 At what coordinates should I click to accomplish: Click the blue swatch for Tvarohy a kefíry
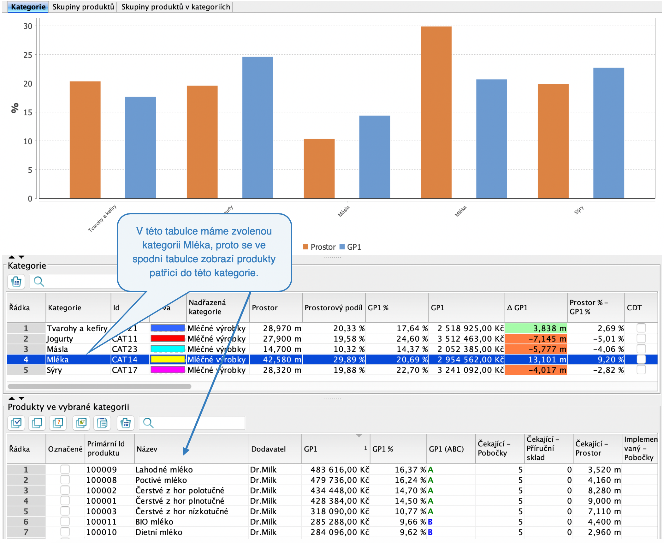coord(168,328)
